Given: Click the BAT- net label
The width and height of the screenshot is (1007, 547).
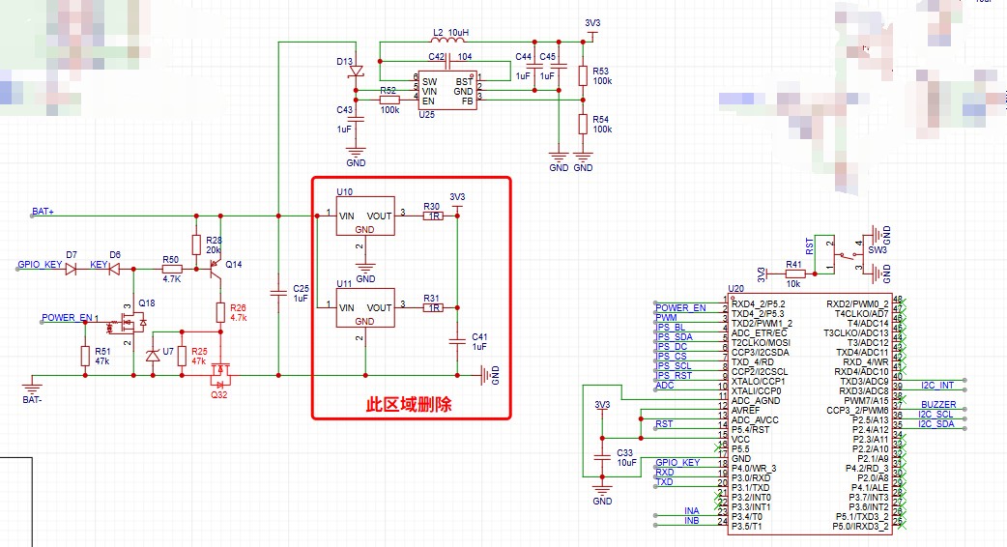Looking at the screenshot, I should [x=32, y=399].
